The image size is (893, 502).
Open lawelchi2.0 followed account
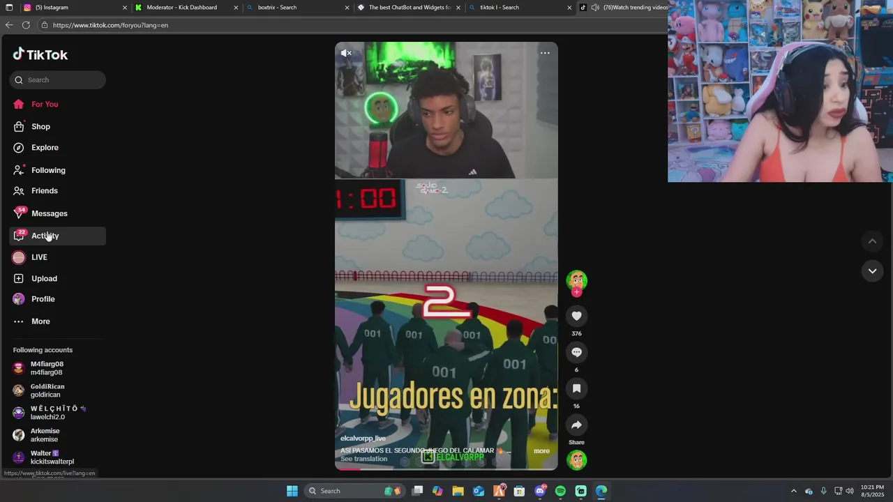click(58, 413)
